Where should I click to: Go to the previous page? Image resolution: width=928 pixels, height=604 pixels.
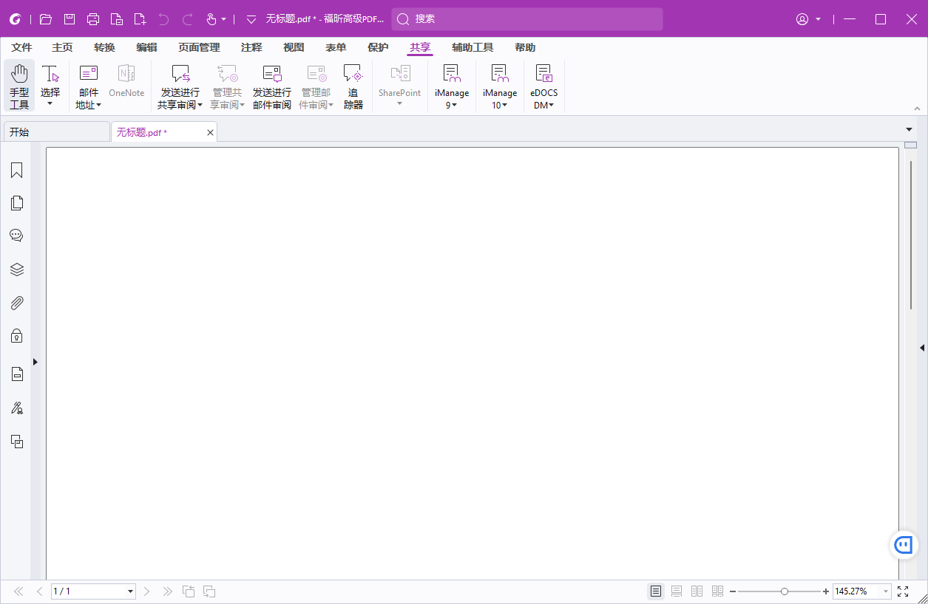(40, 591)
